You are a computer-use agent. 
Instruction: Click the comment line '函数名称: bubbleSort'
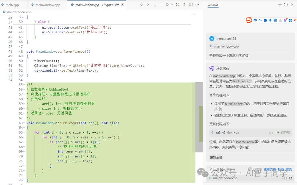[48, 89]
